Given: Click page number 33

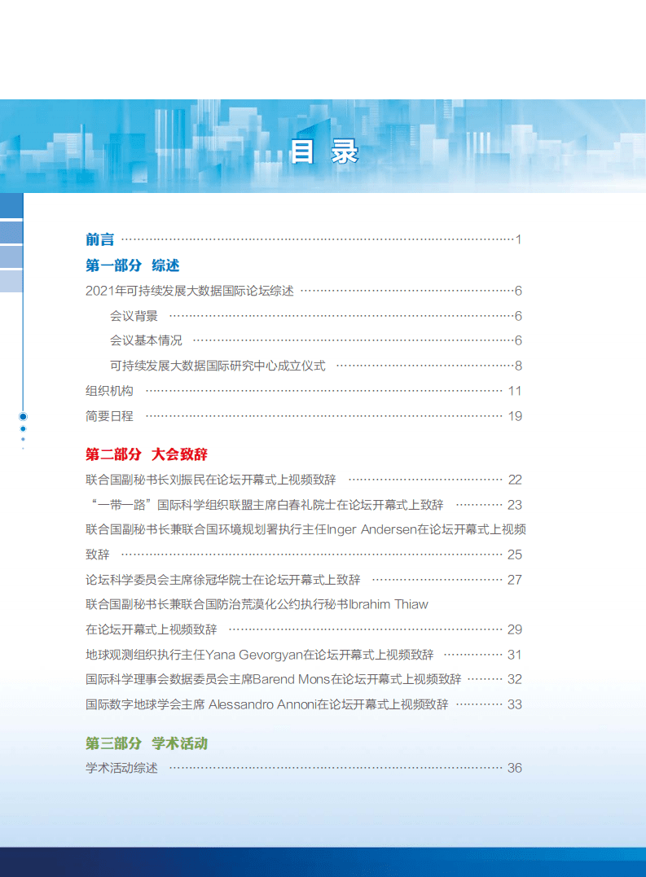Looking at the screenshot, I should tap(515, 704).
